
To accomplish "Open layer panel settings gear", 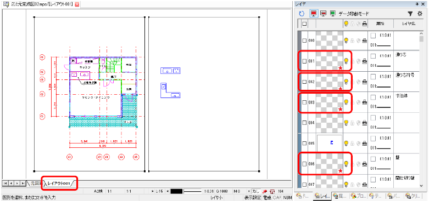I will tap(420, 14).
